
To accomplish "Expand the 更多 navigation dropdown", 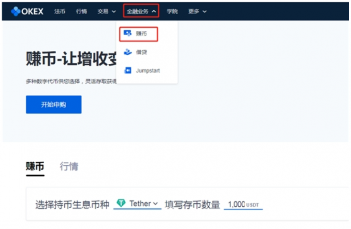I will click(x=197, y=11).
